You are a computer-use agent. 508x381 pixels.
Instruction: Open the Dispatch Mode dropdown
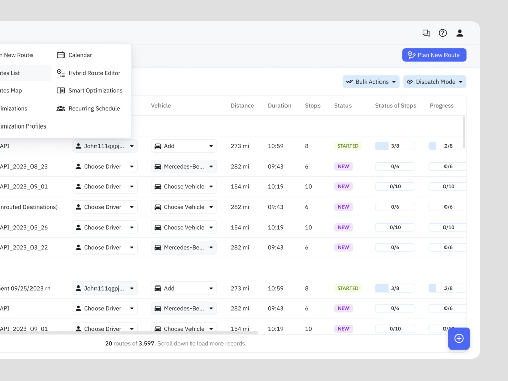[x=434, y=82]
